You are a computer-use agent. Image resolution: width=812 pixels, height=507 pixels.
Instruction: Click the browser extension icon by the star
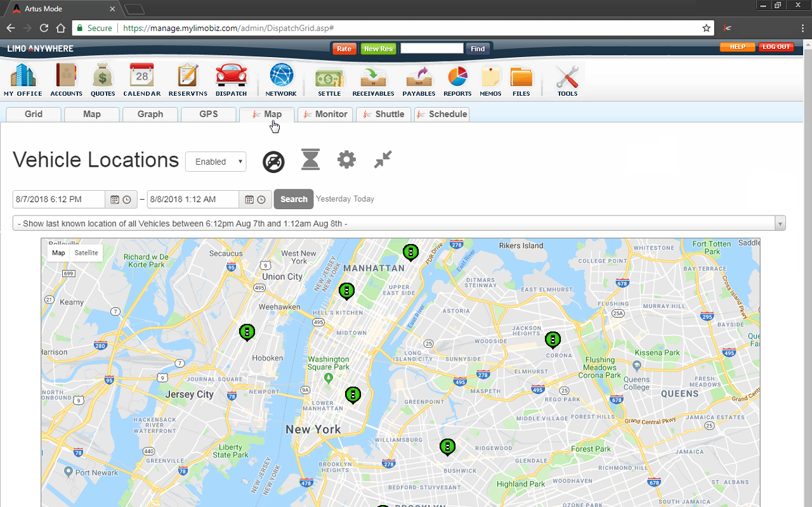728,28
